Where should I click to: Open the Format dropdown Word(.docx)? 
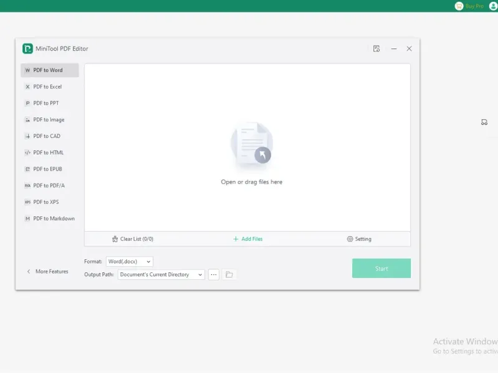[x=129, y=261]
